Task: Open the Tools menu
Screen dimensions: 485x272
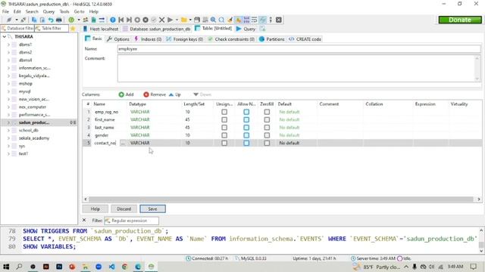Action: tap(64, 11)
